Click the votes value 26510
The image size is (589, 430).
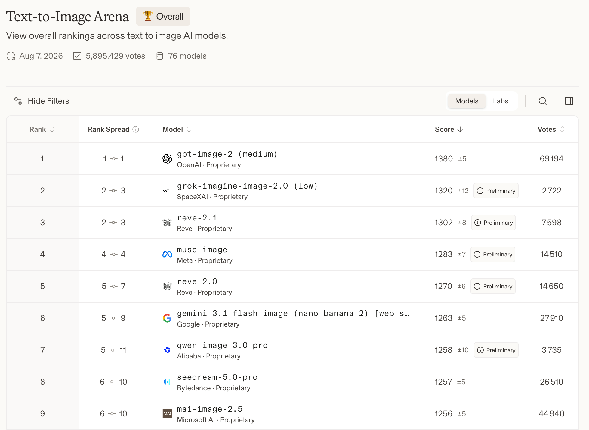[x=551, y=382]
